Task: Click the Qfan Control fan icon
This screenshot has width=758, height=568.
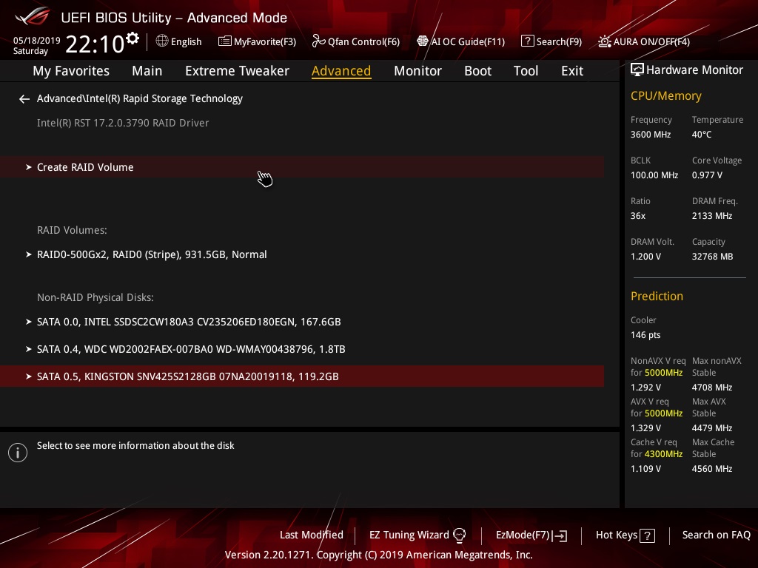Action: [318, 41]
